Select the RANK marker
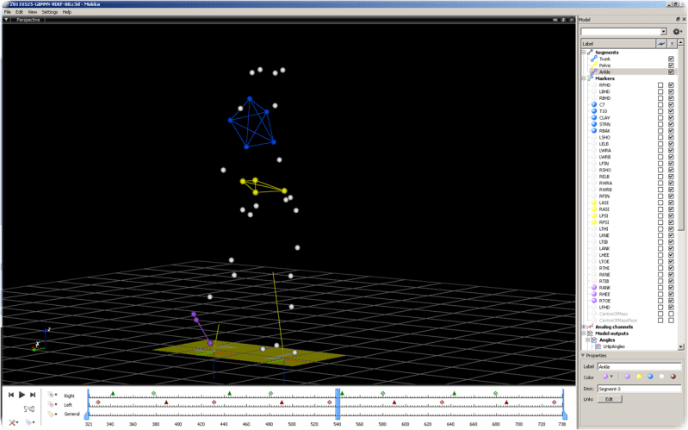The height and width of the screenshot is (430, 688). tap(604, 288)
